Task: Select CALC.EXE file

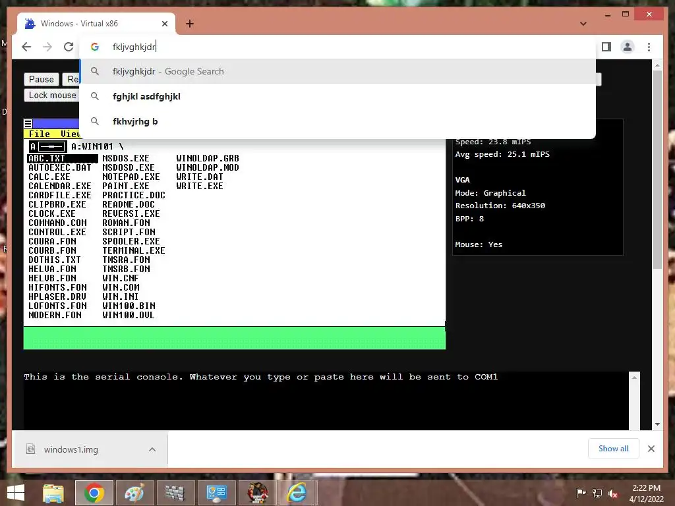Action: (x=49, y=177)
